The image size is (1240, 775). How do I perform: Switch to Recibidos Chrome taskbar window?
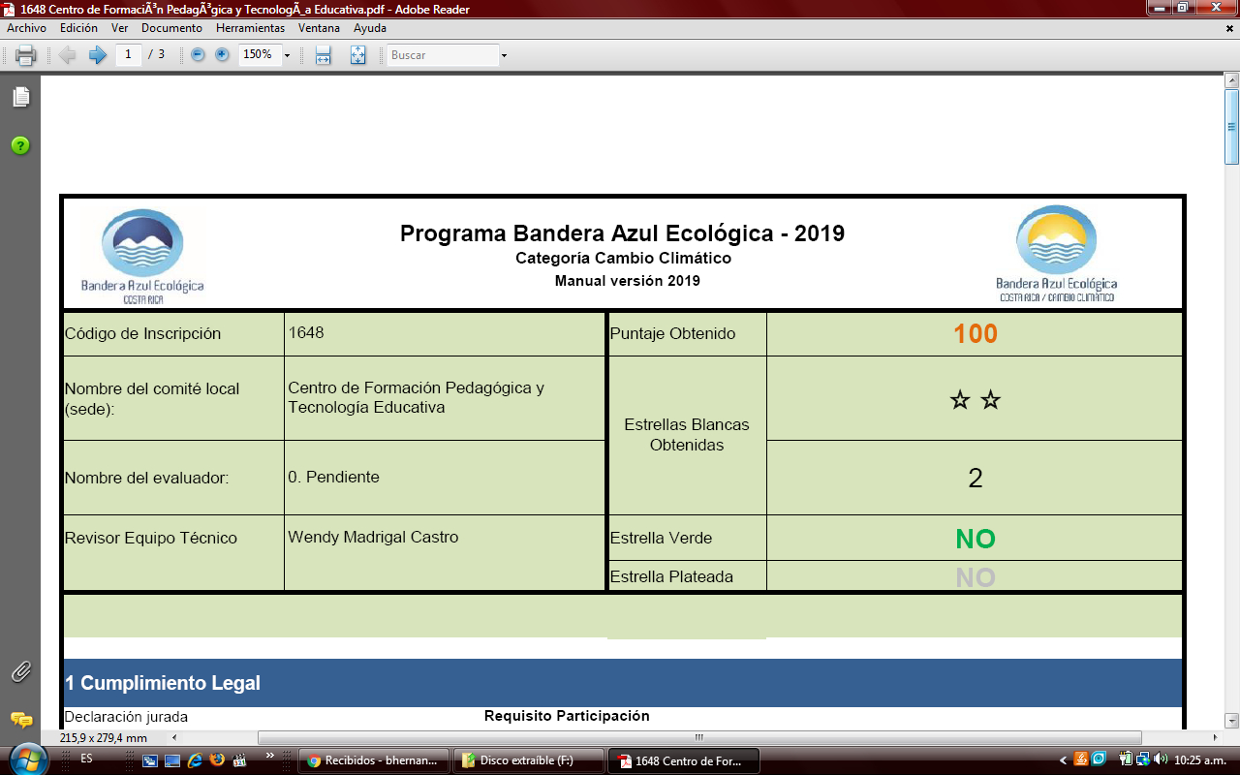(x=374, y=760)
